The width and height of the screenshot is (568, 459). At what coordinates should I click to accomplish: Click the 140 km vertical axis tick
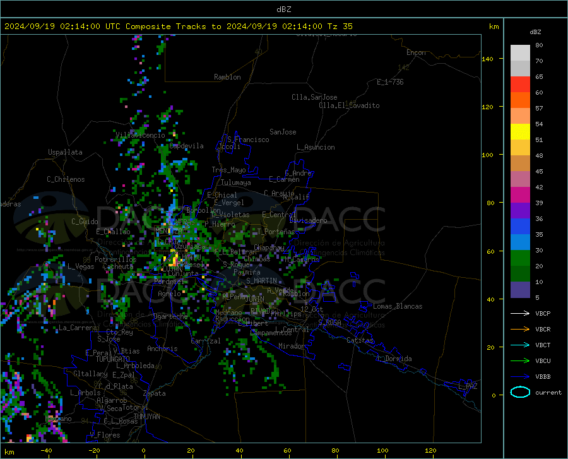(x=487, y=59)
